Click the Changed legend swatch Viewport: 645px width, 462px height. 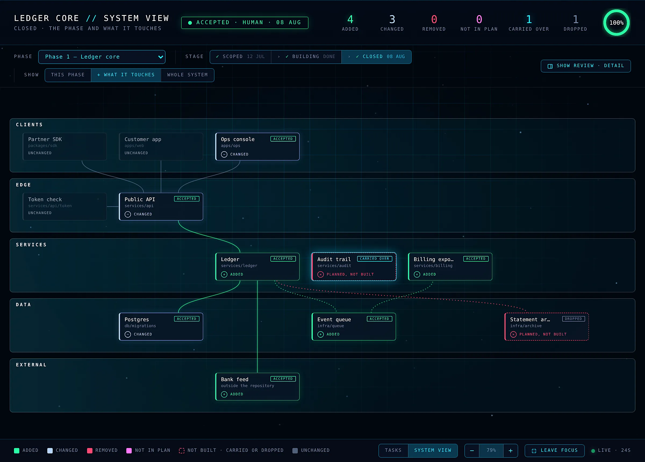tap(50, 451)
